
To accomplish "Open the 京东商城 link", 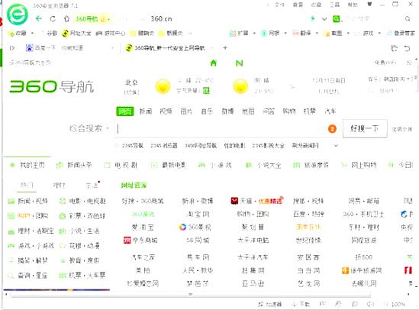I will click(140, 241).
